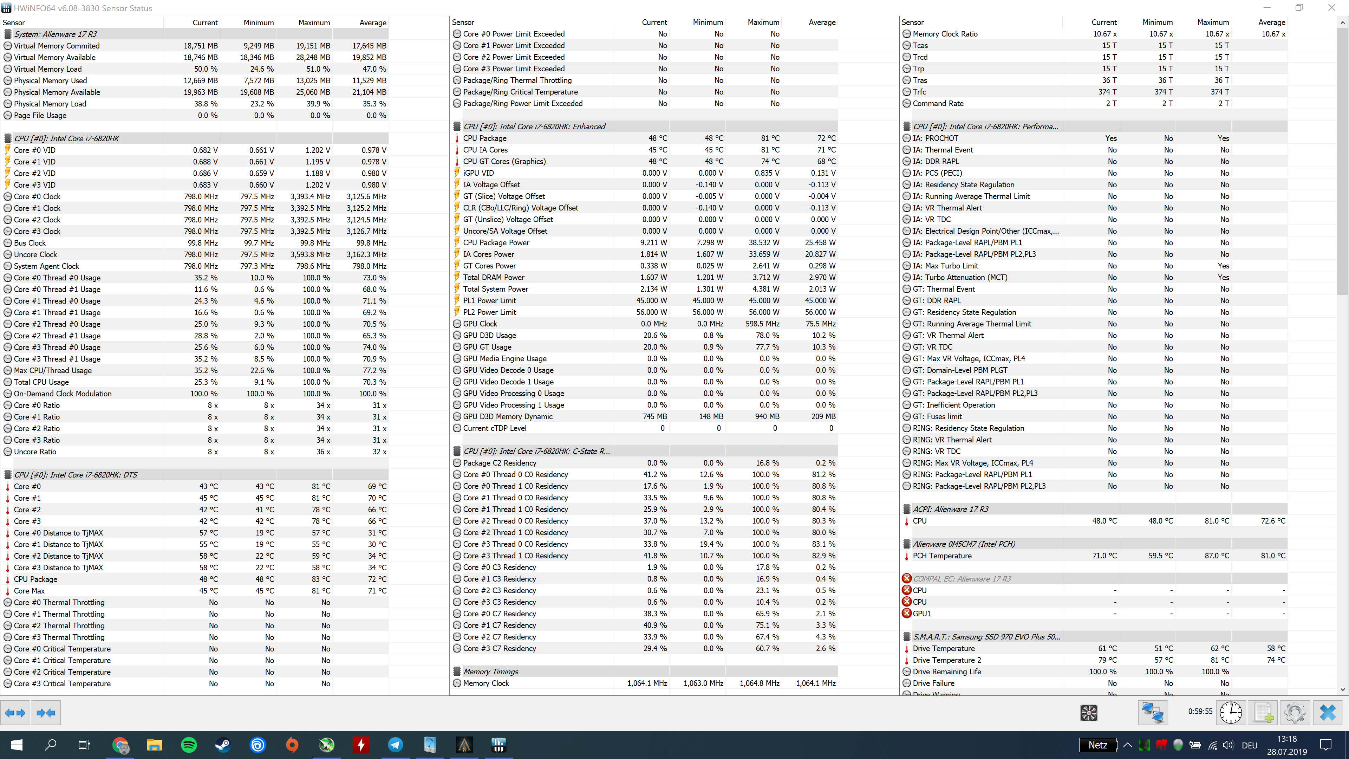Open sensor settings gear
Image resolution: width=1349 pixels, height=759 pixels.
(1295, 713)
